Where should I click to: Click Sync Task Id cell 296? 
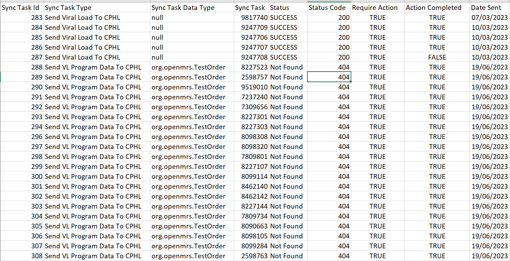point(22,137)
